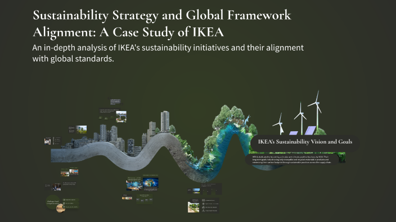Open the glowing Earth globe image slide
This screenshot has height=222, width=396.
tap(151, 183)
